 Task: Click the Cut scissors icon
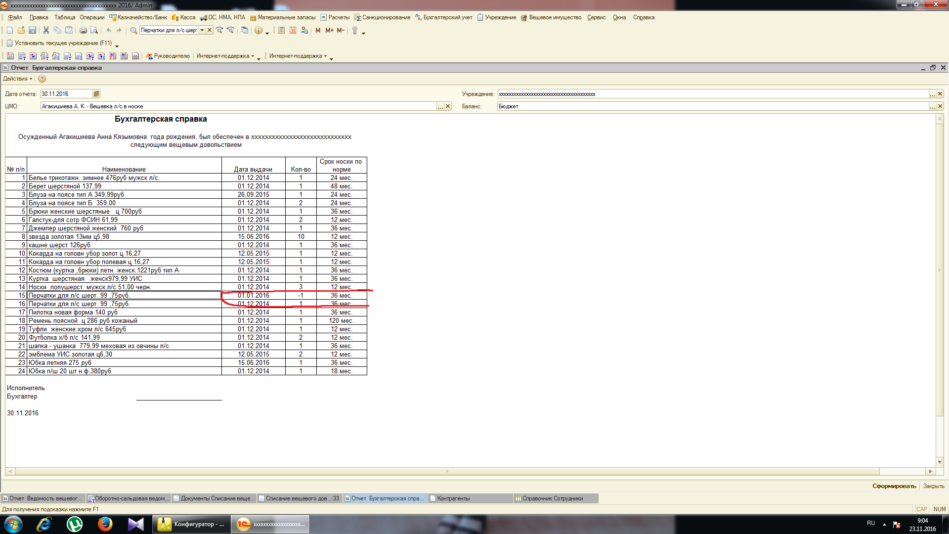46,31
